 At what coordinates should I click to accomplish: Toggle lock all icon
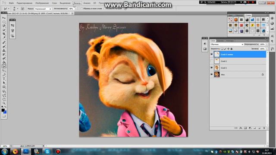(x=232, y=49)
